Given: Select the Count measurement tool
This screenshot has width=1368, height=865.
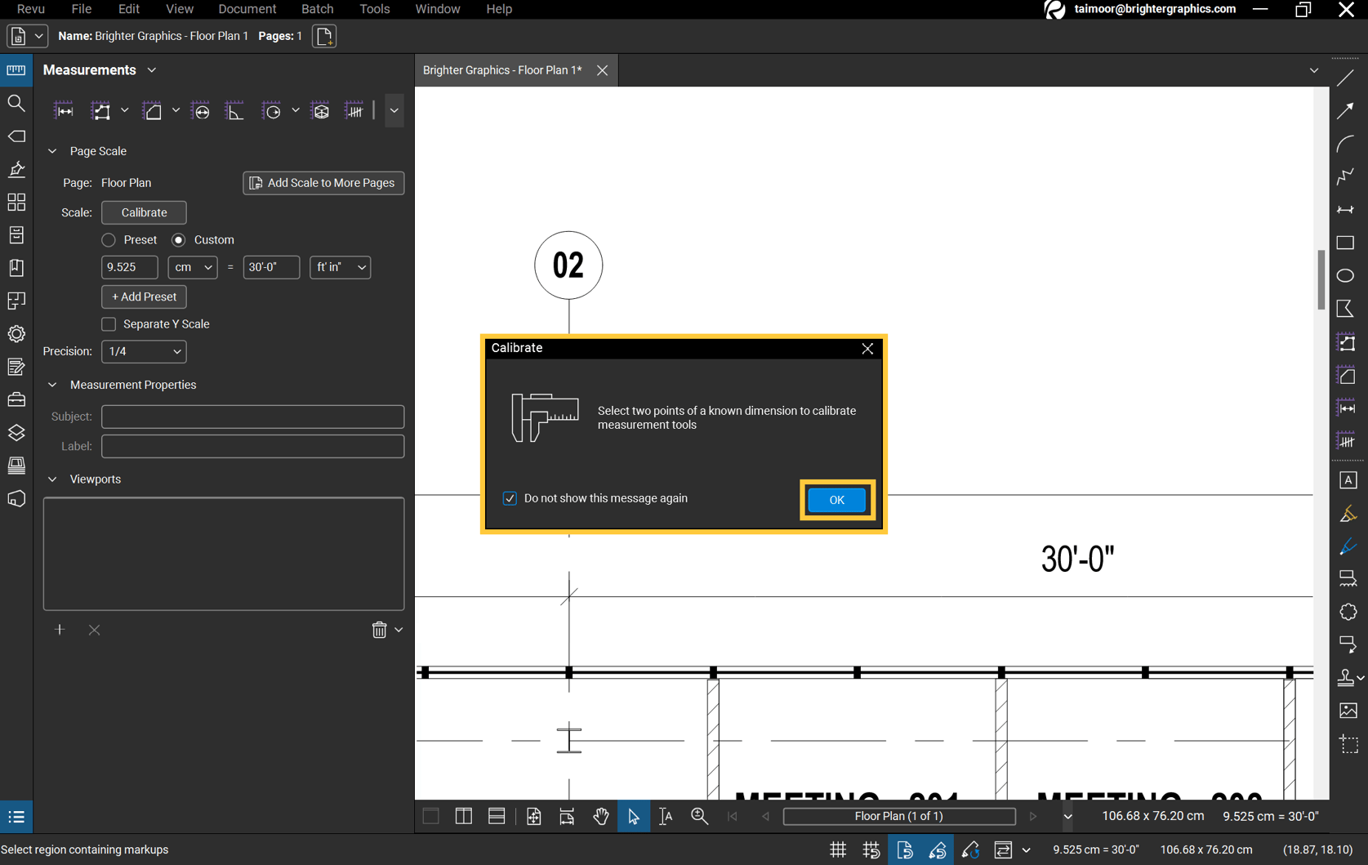Looking at the screenshot, I should 354,110.
